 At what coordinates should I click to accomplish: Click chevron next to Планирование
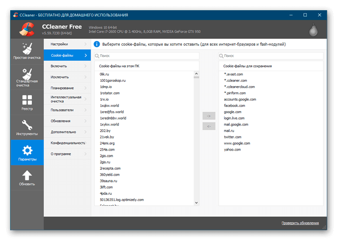pos(86,88)
